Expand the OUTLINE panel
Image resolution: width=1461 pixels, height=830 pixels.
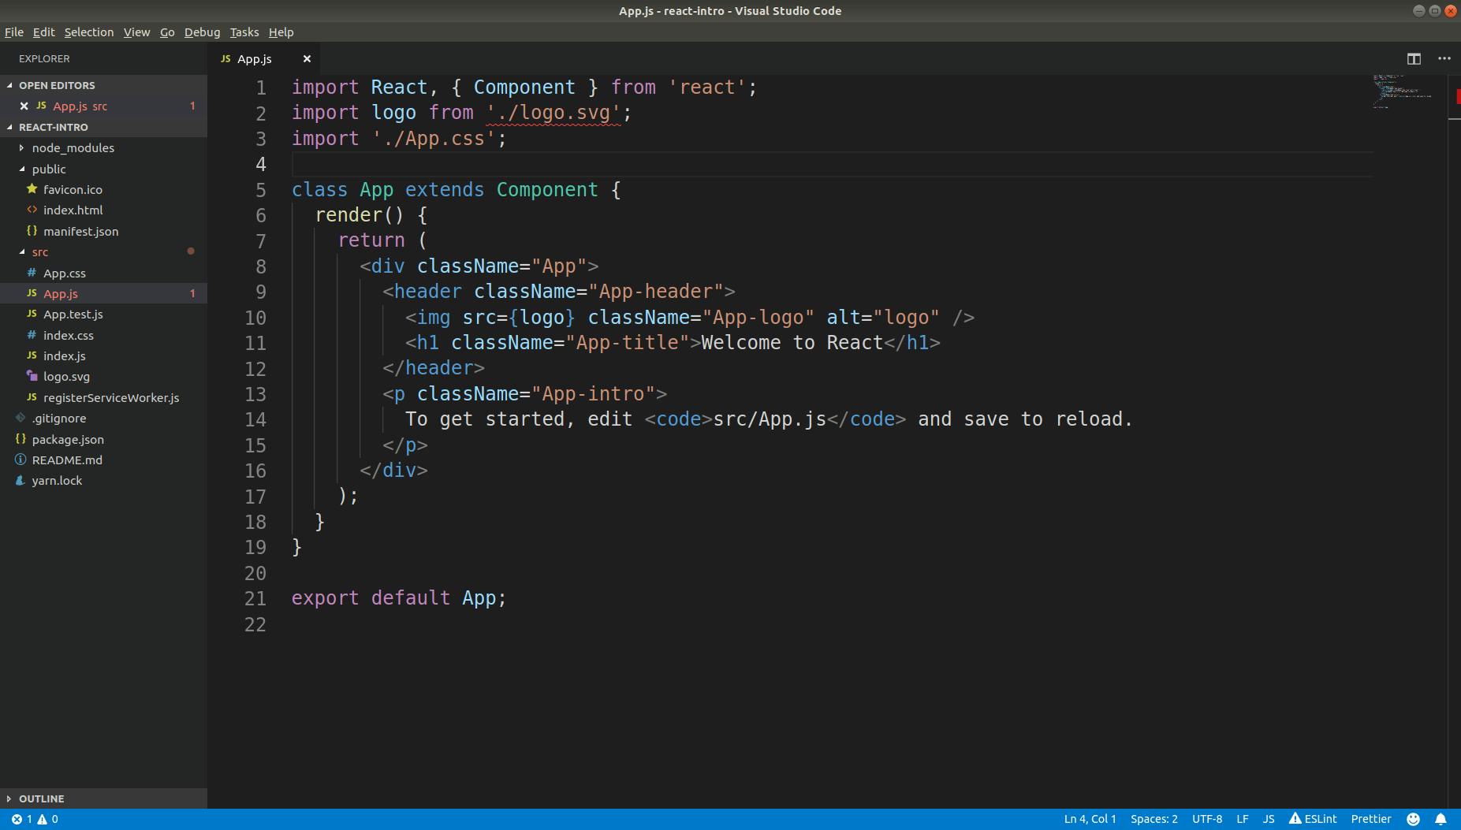click(x=42, y=798)
